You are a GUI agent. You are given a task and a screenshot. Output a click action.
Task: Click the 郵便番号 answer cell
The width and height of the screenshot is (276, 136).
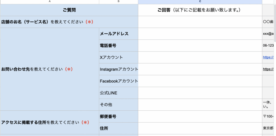coord(200,117)
